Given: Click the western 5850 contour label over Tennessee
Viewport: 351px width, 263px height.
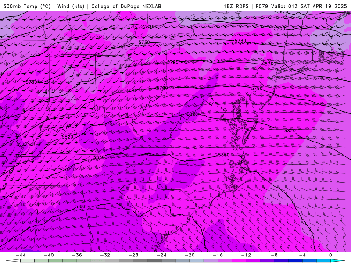Looking at the screenshot, I should coord(99,157).
